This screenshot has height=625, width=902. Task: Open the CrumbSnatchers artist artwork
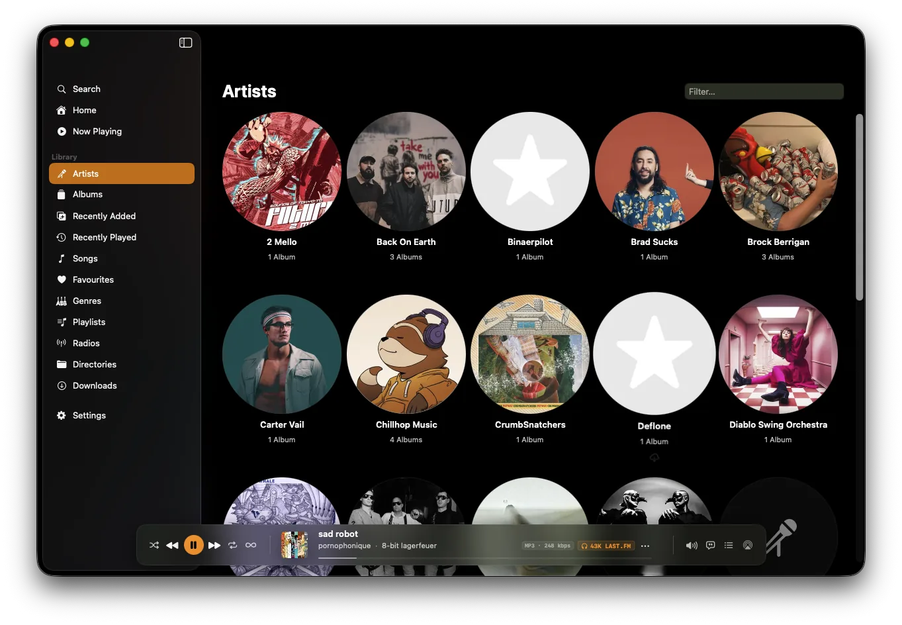tap(530, 354)
